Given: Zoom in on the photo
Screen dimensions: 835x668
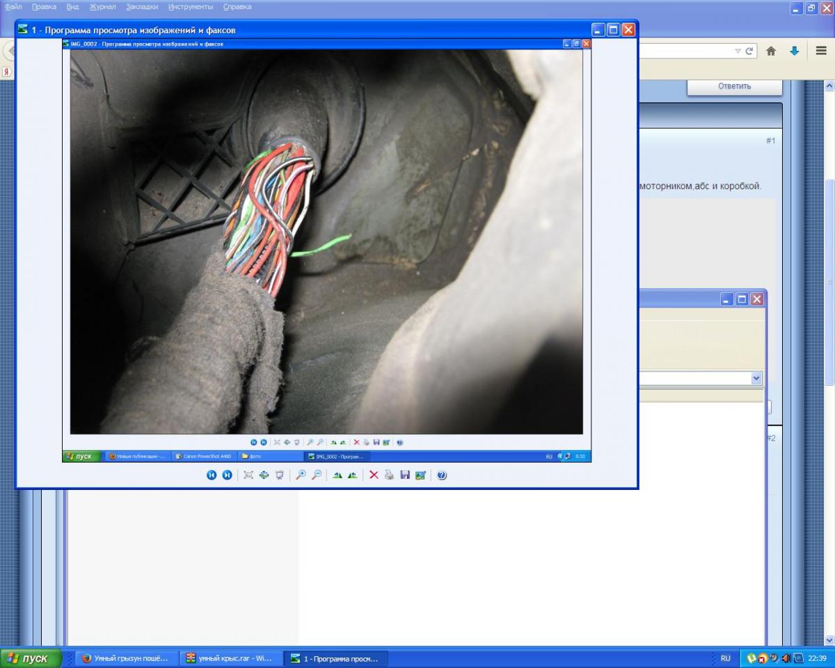Looking at the screenshot, I should (301, 475).
